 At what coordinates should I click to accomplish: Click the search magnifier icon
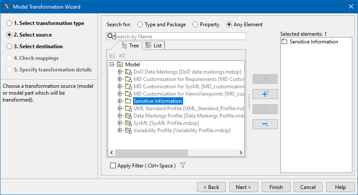click(x=111, y=37)
